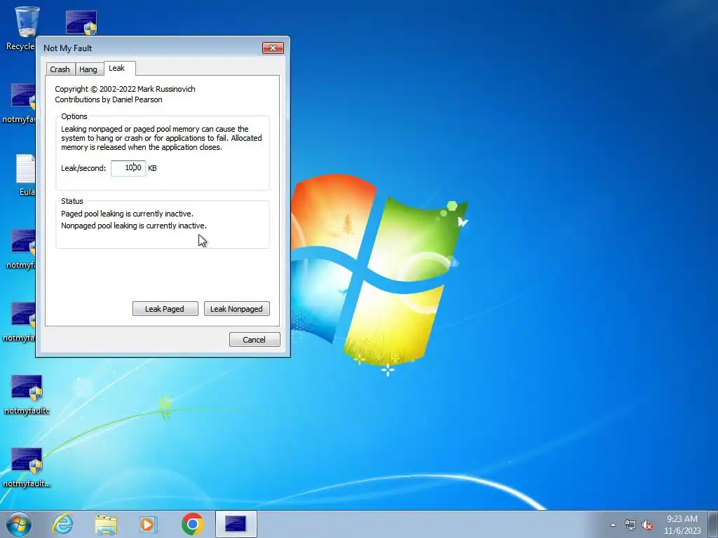Click Cancel in Not My Fault dialog

click(254, 340)
